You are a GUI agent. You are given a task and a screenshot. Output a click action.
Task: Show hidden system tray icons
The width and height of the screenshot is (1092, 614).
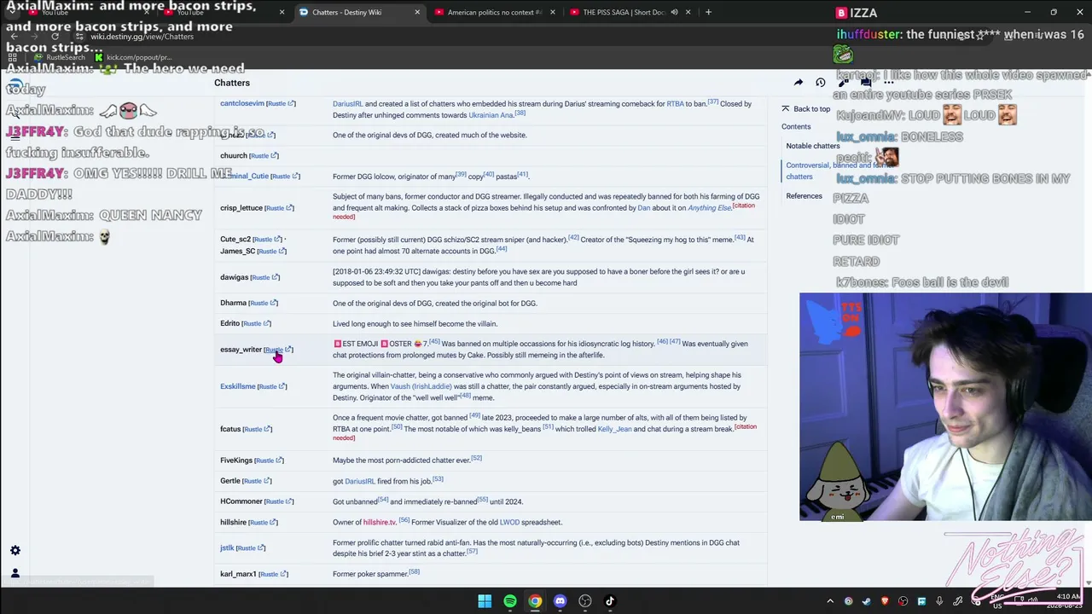tap(830, 601)
